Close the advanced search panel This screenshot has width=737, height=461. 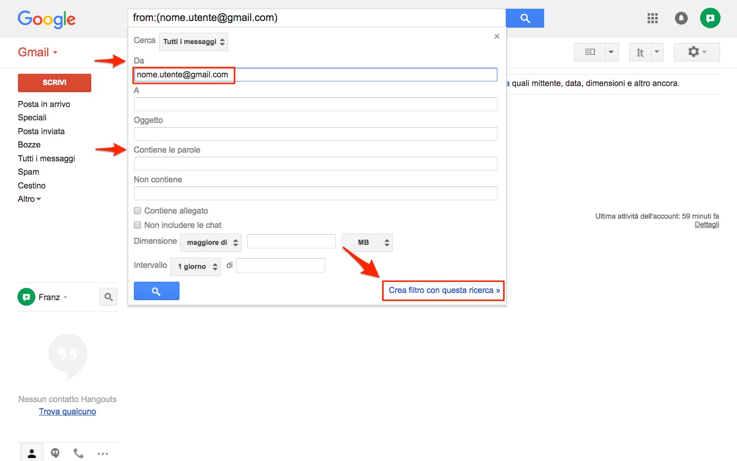(496, 36)
